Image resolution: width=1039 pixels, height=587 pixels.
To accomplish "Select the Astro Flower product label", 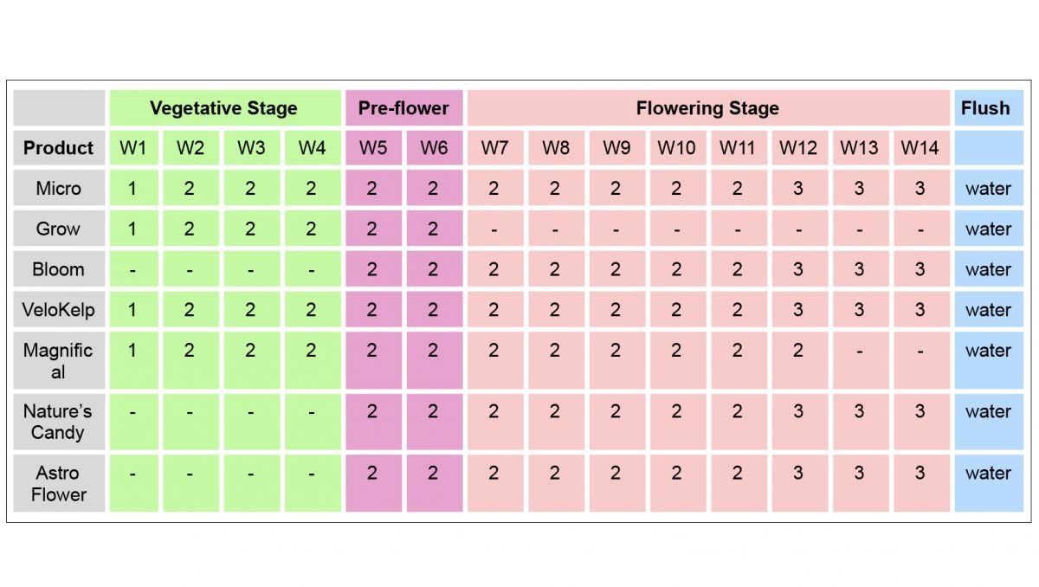I will [x=58, y=483].
